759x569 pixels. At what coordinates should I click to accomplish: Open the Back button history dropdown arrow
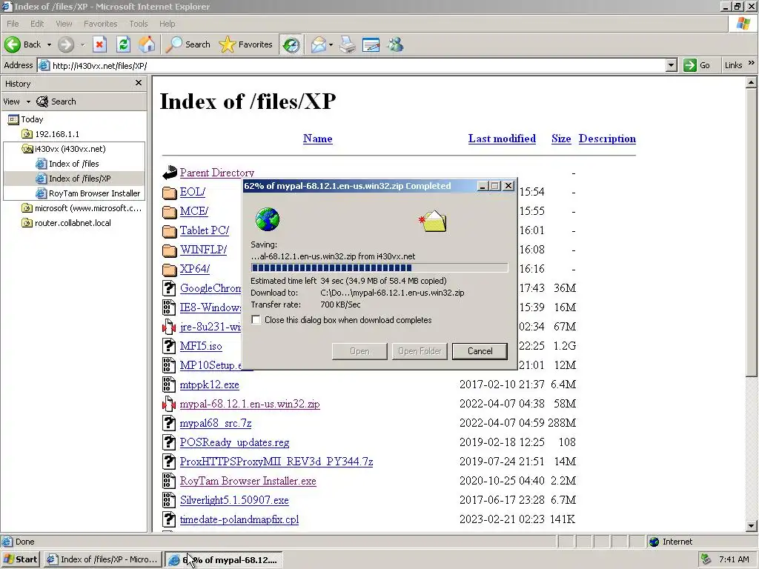pyautogui.click(x=49, y=44)
